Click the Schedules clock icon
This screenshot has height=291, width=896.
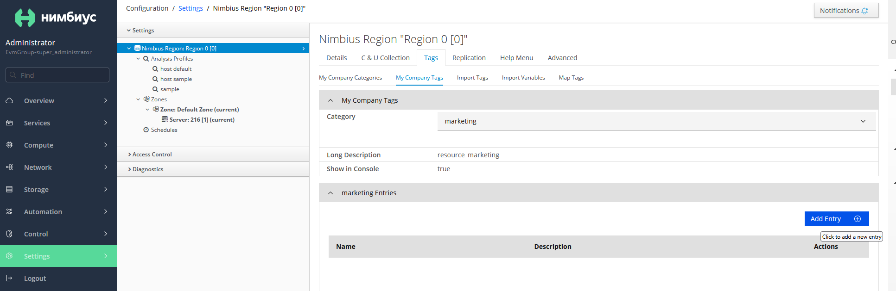coord(146,130)
